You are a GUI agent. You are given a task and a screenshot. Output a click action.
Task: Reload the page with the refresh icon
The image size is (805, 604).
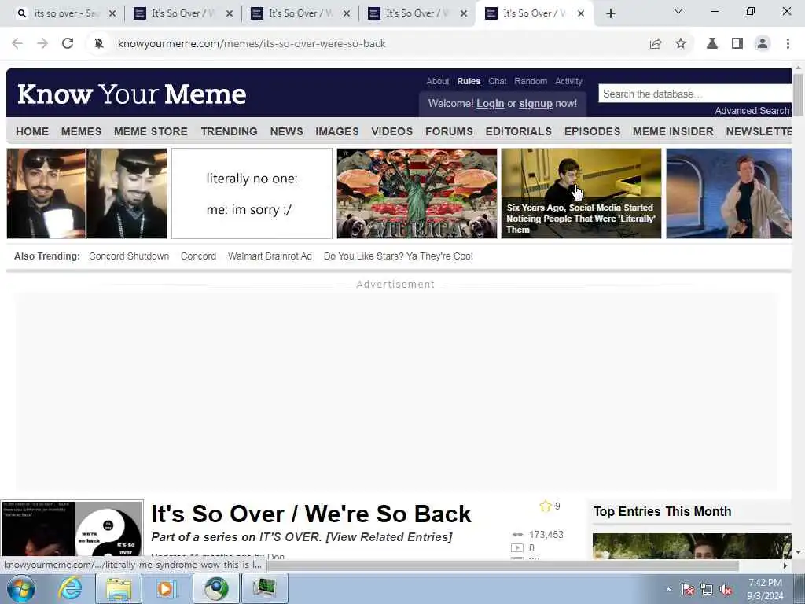[68, 44]
